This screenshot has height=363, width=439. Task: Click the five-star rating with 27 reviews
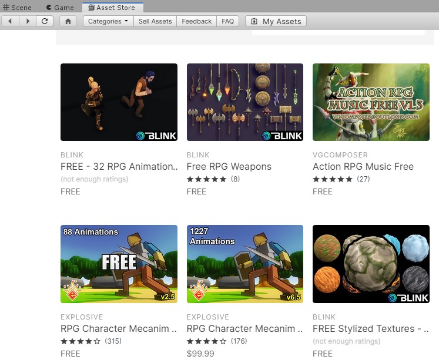pyautogui.click(x=341, y=179)
